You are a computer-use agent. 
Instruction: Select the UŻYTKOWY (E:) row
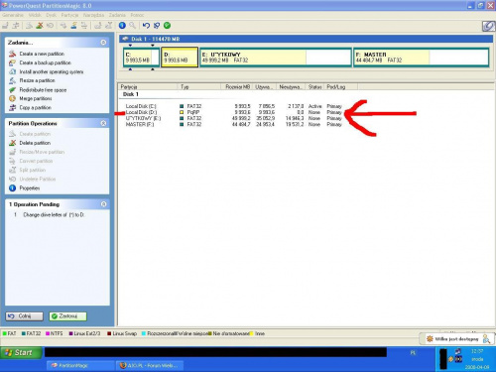coord(233,118)
